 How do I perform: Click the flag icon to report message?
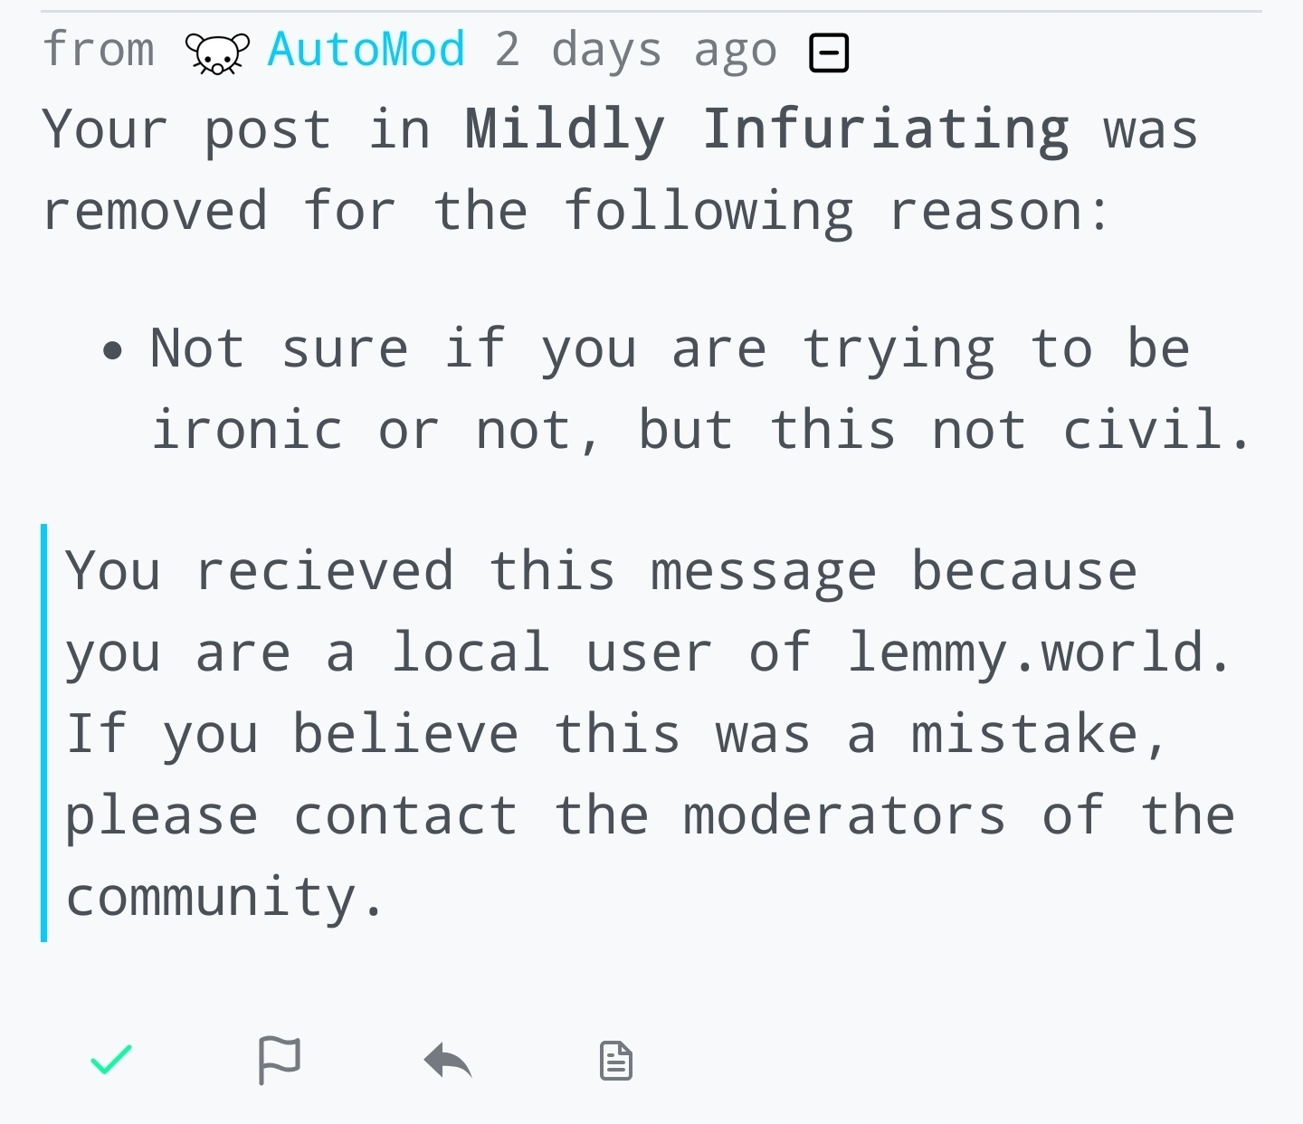click(x=279, y=1060)
